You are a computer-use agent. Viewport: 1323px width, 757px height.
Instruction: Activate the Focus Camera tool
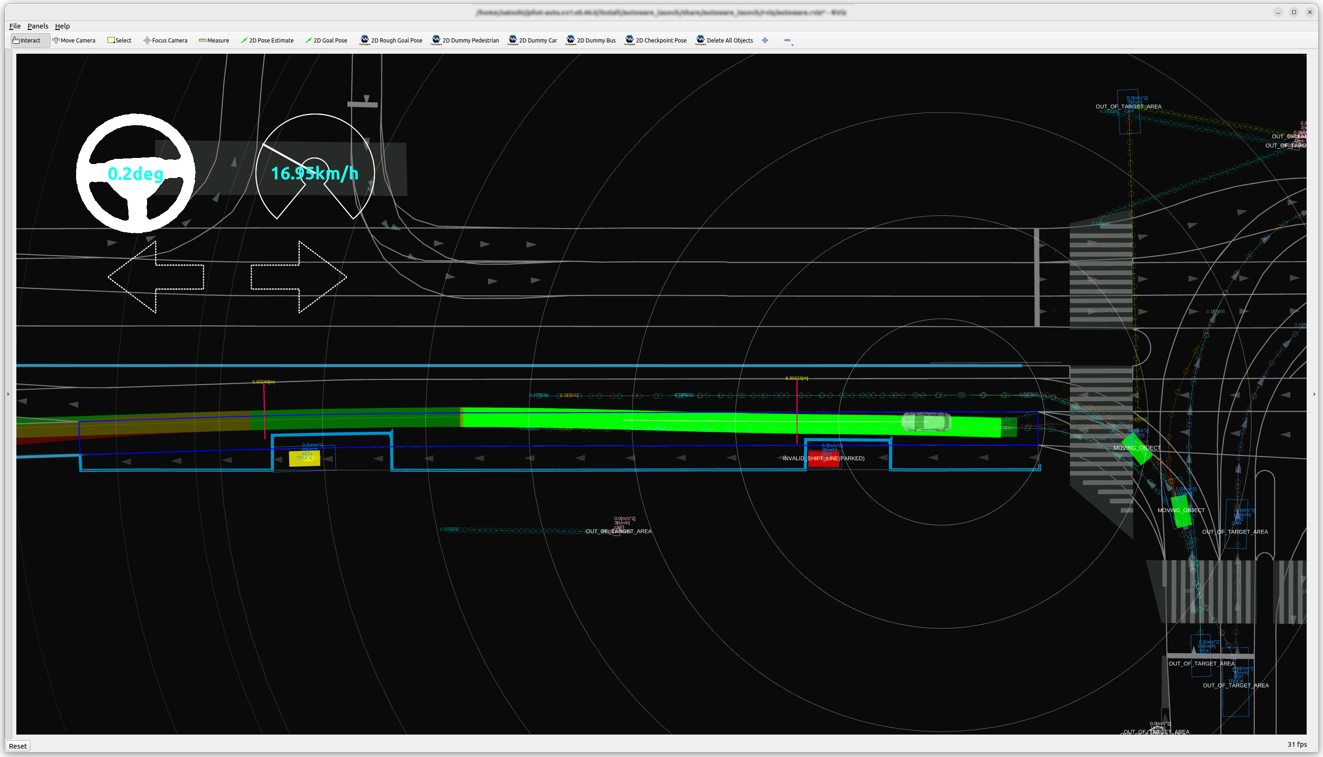pyautogui.click(x=165, y=41)
